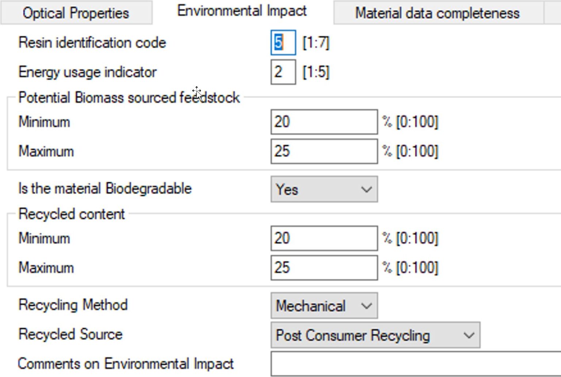
Task: Click the Recycled Source label text
Action: [x=69, y=334]
